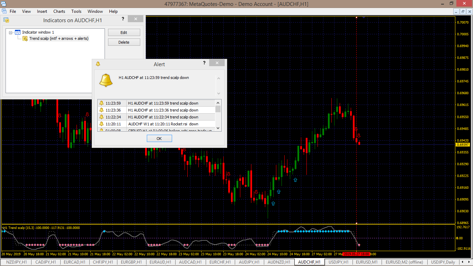
Task: Open the Tools menu
Action: click(x=77, y=11)
